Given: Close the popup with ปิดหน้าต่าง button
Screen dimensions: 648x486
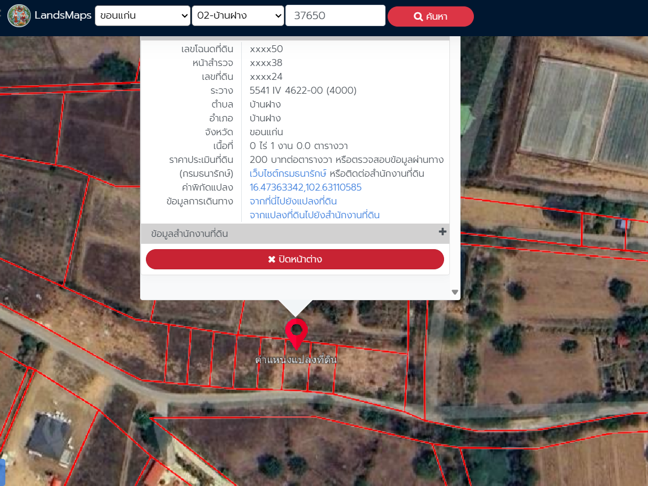Looking at the screenshot, I should pyautogui.click(x=295, y=259).
